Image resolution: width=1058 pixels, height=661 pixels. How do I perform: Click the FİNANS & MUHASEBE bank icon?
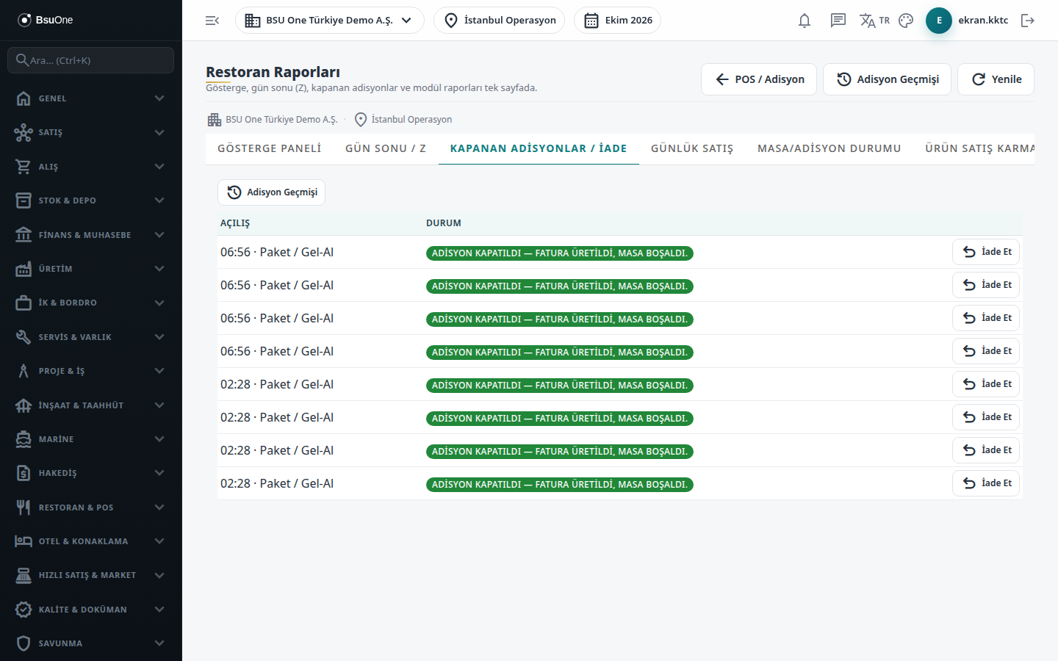(x=24, y=235)
